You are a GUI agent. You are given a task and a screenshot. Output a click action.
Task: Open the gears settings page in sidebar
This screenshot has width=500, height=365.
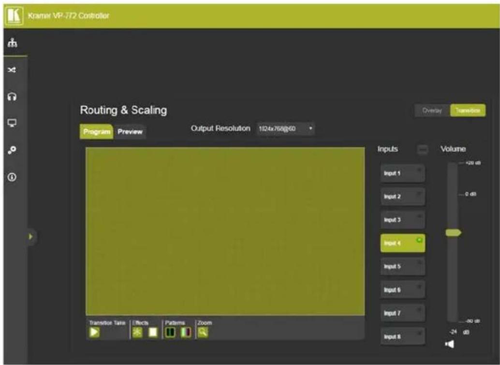tap(12, 150)
